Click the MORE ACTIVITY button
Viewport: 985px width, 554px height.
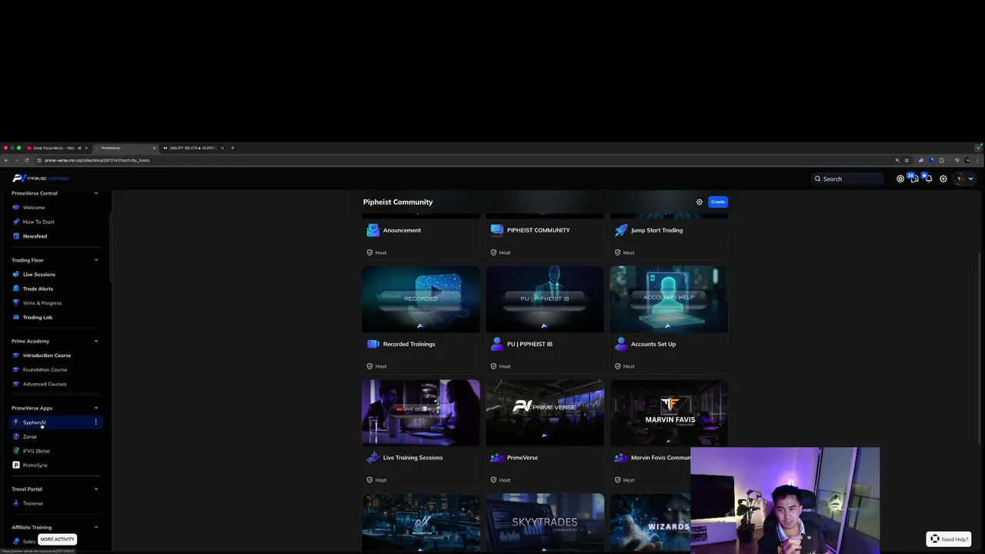pyautogui.click(x=57, y=539)
